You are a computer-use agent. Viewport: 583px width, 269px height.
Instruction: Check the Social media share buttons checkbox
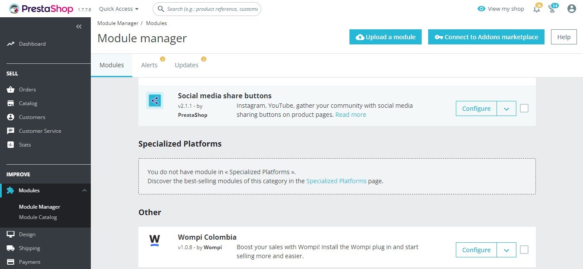524,109
